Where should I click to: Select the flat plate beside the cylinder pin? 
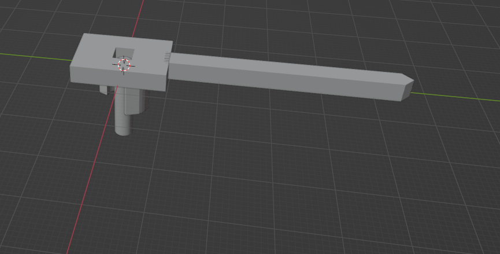pos(133,101)
